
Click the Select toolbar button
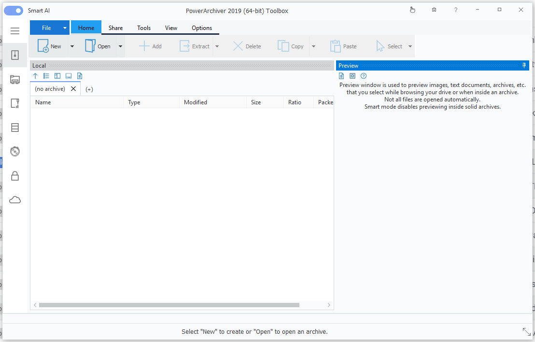coord(389,46)
